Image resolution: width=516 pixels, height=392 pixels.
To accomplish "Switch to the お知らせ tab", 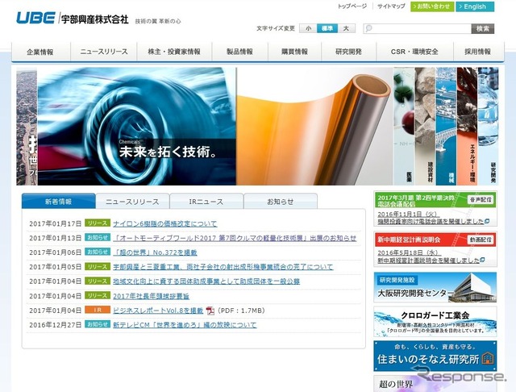I will pos(281,202).
